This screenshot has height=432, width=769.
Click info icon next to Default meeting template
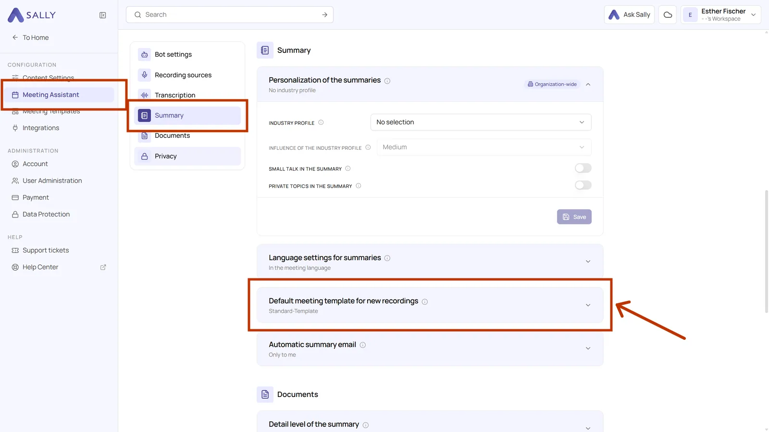pos(425,302)
